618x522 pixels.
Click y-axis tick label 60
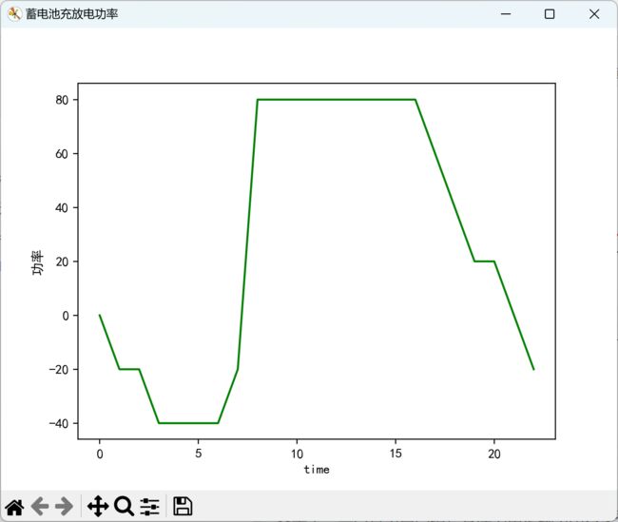[x=62, y=154]
